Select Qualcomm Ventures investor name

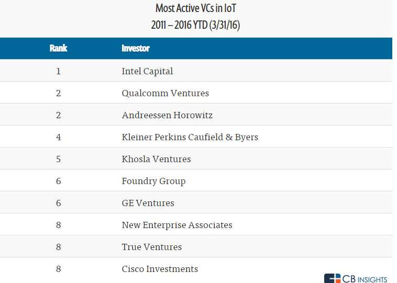tap(165, 93)
